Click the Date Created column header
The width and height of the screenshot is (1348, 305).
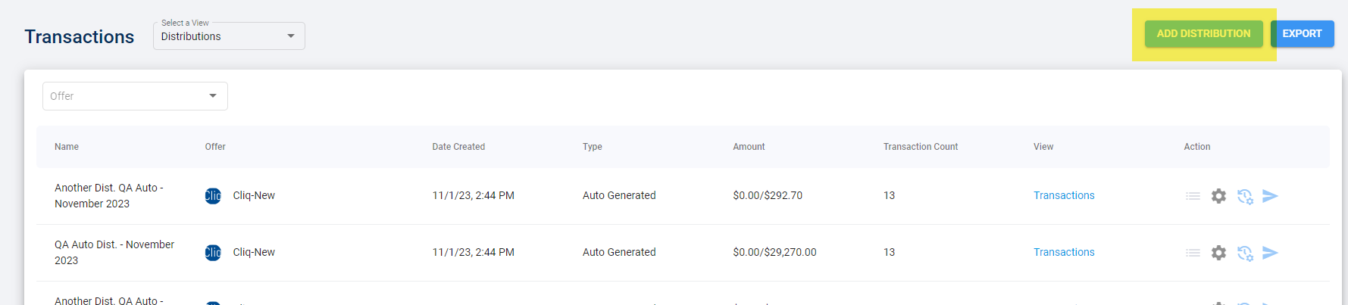(458, 147)
